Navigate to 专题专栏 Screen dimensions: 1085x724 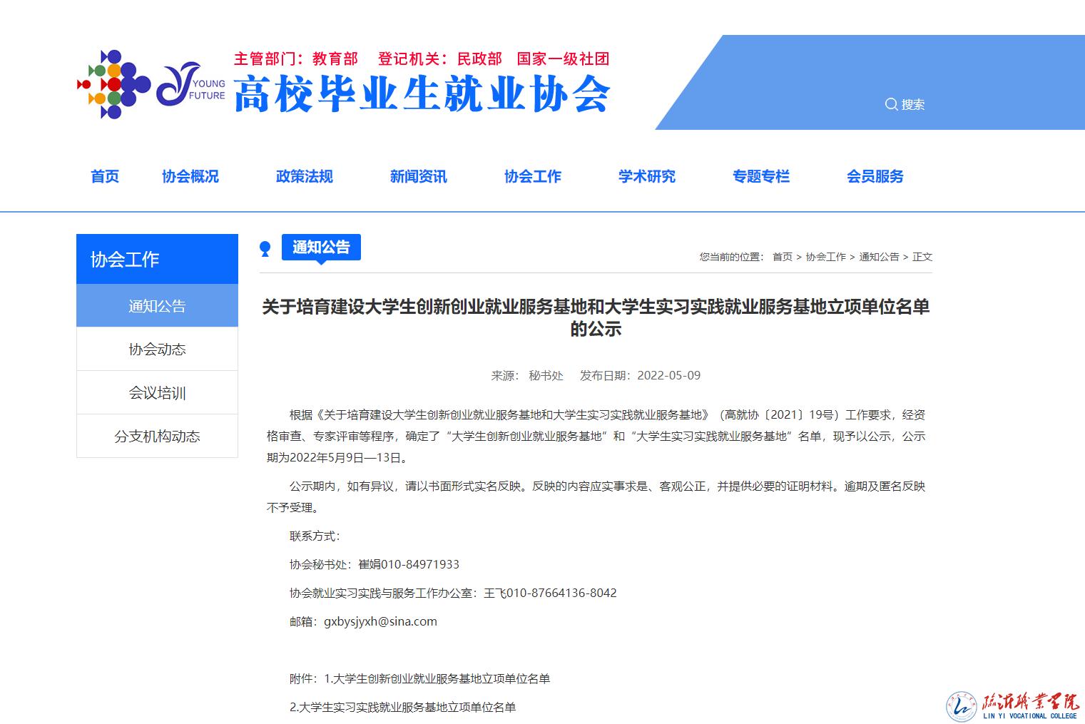pos(760,176)
